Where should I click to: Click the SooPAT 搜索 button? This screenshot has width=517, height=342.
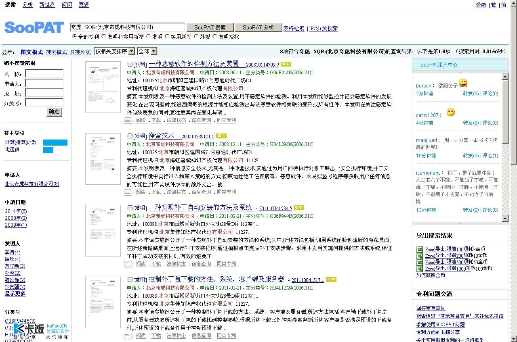point(210,27)
